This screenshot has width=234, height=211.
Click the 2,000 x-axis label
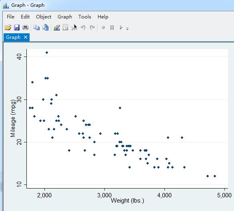pos(44,195)
